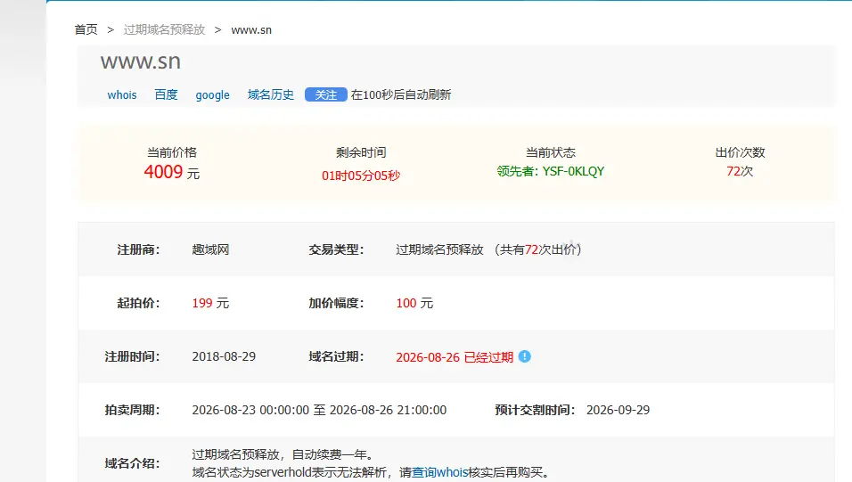Image resolution: width=852 pixels, height=482 pixels.
Task: Click the 当前状态 label
Action: pyautogui.click(x=551, y=152)
